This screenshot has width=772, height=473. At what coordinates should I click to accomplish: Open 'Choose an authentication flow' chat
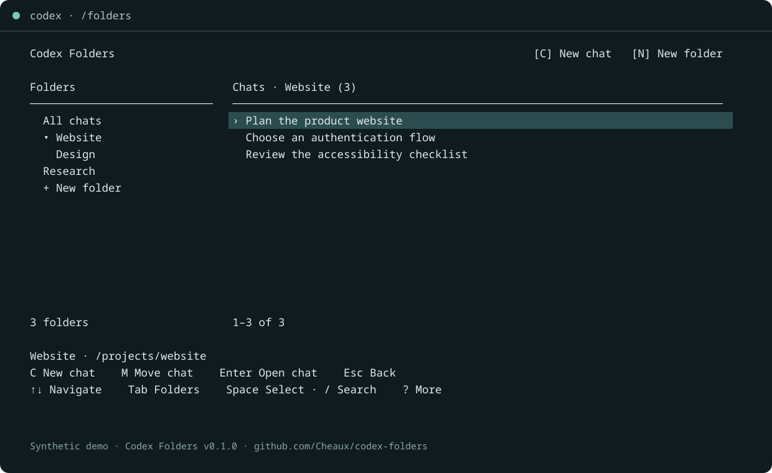[x=341, y=138]
